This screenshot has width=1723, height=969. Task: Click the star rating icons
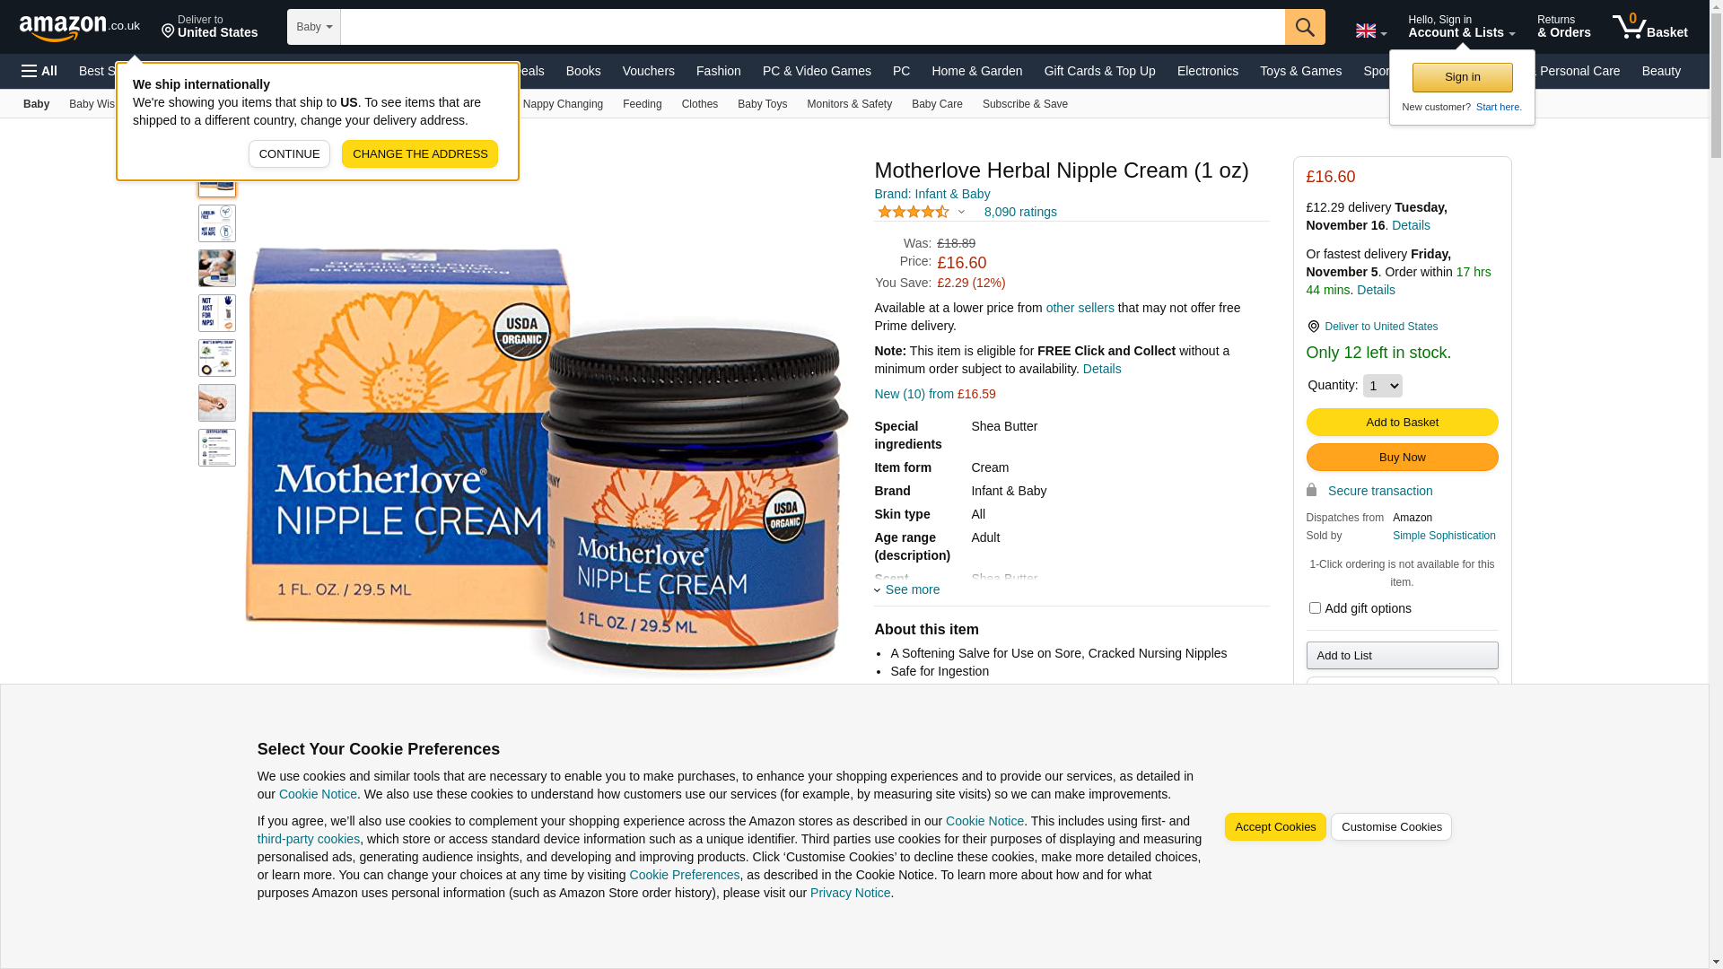(x=913, y=212)
